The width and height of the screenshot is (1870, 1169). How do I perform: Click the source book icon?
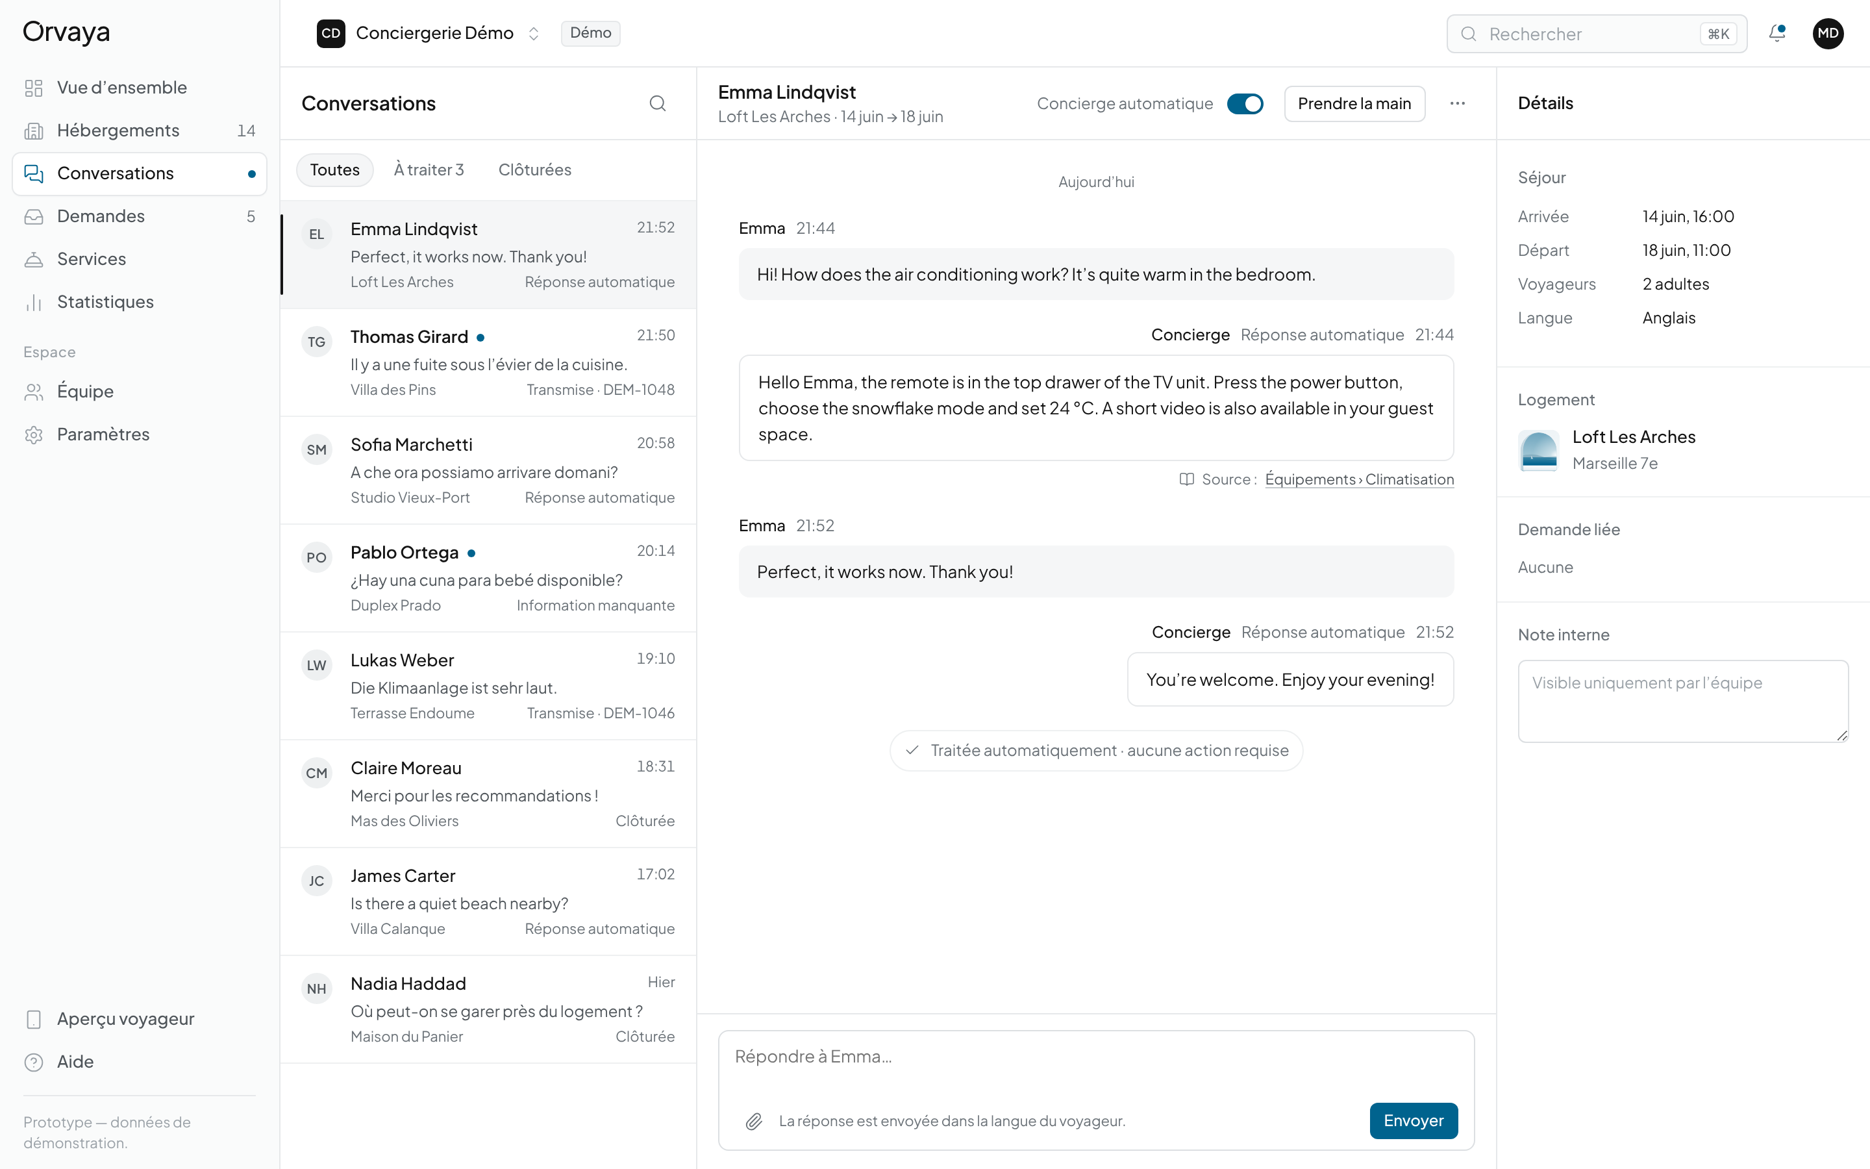(1187, 479)
